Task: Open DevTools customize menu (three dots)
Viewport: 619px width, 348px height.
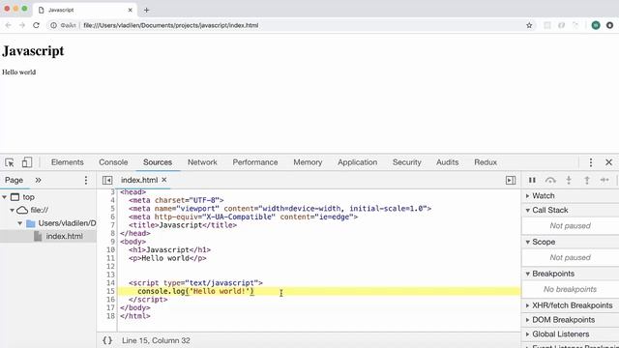Action: [591, 162]
